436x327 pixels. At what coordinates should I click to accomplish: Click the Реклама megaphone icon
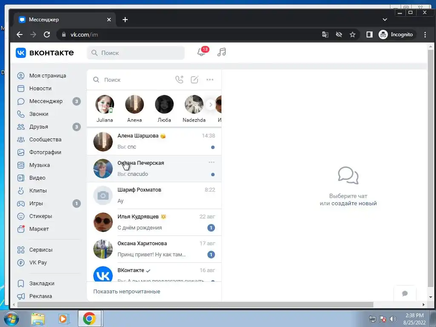point(21,296)
